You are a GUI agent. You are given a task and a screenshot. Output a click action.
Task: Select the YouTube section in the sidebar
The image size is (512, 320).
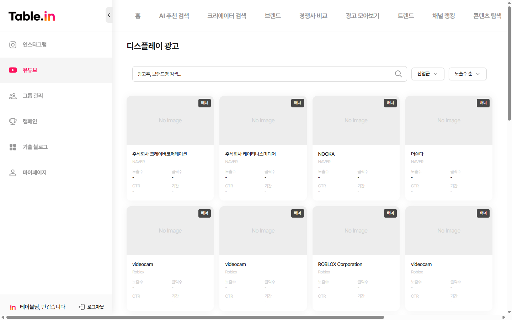[30, 70]
